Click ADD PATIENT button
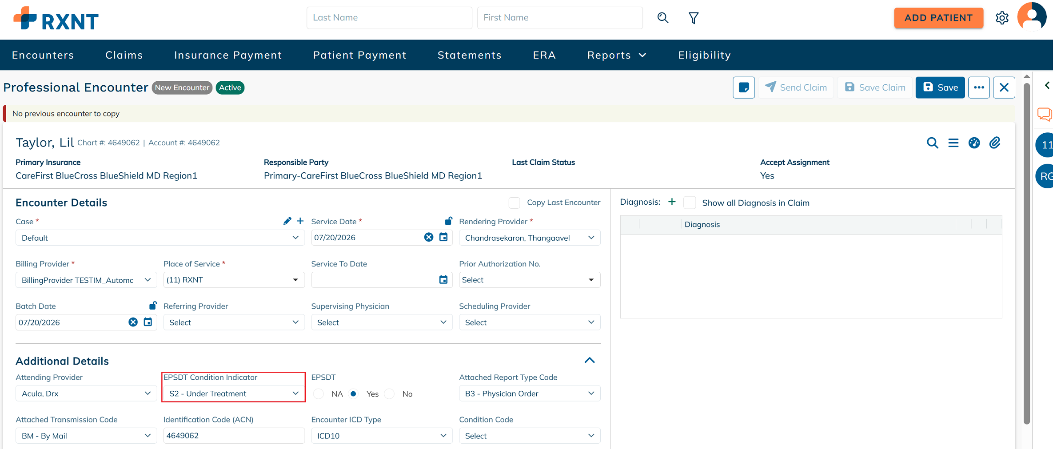The width and height of the screenshot is (1053, 449). click(x=938, y=18)
